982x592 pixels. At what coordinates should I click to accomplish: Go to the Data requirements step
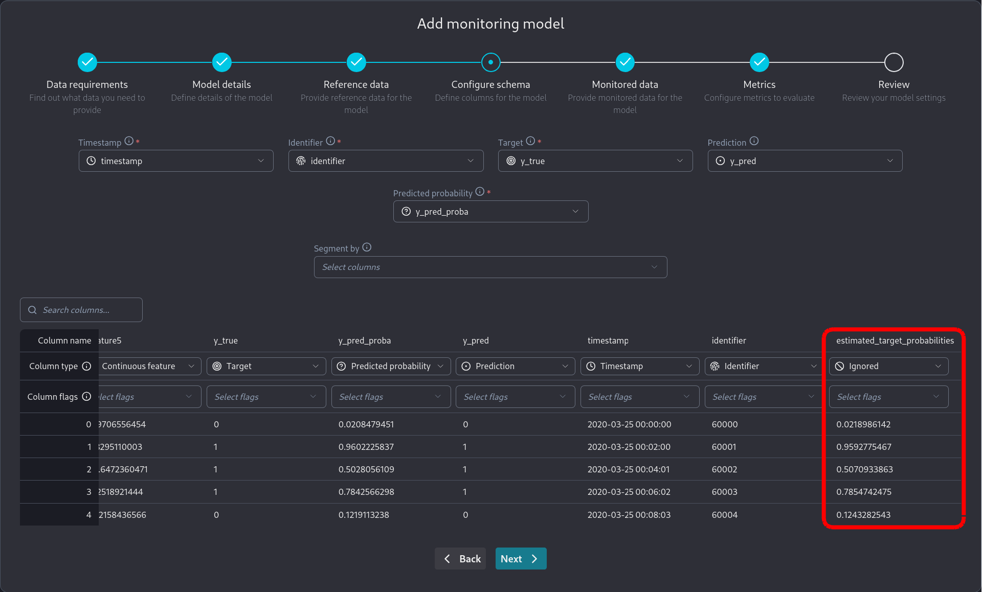[87, 62]
